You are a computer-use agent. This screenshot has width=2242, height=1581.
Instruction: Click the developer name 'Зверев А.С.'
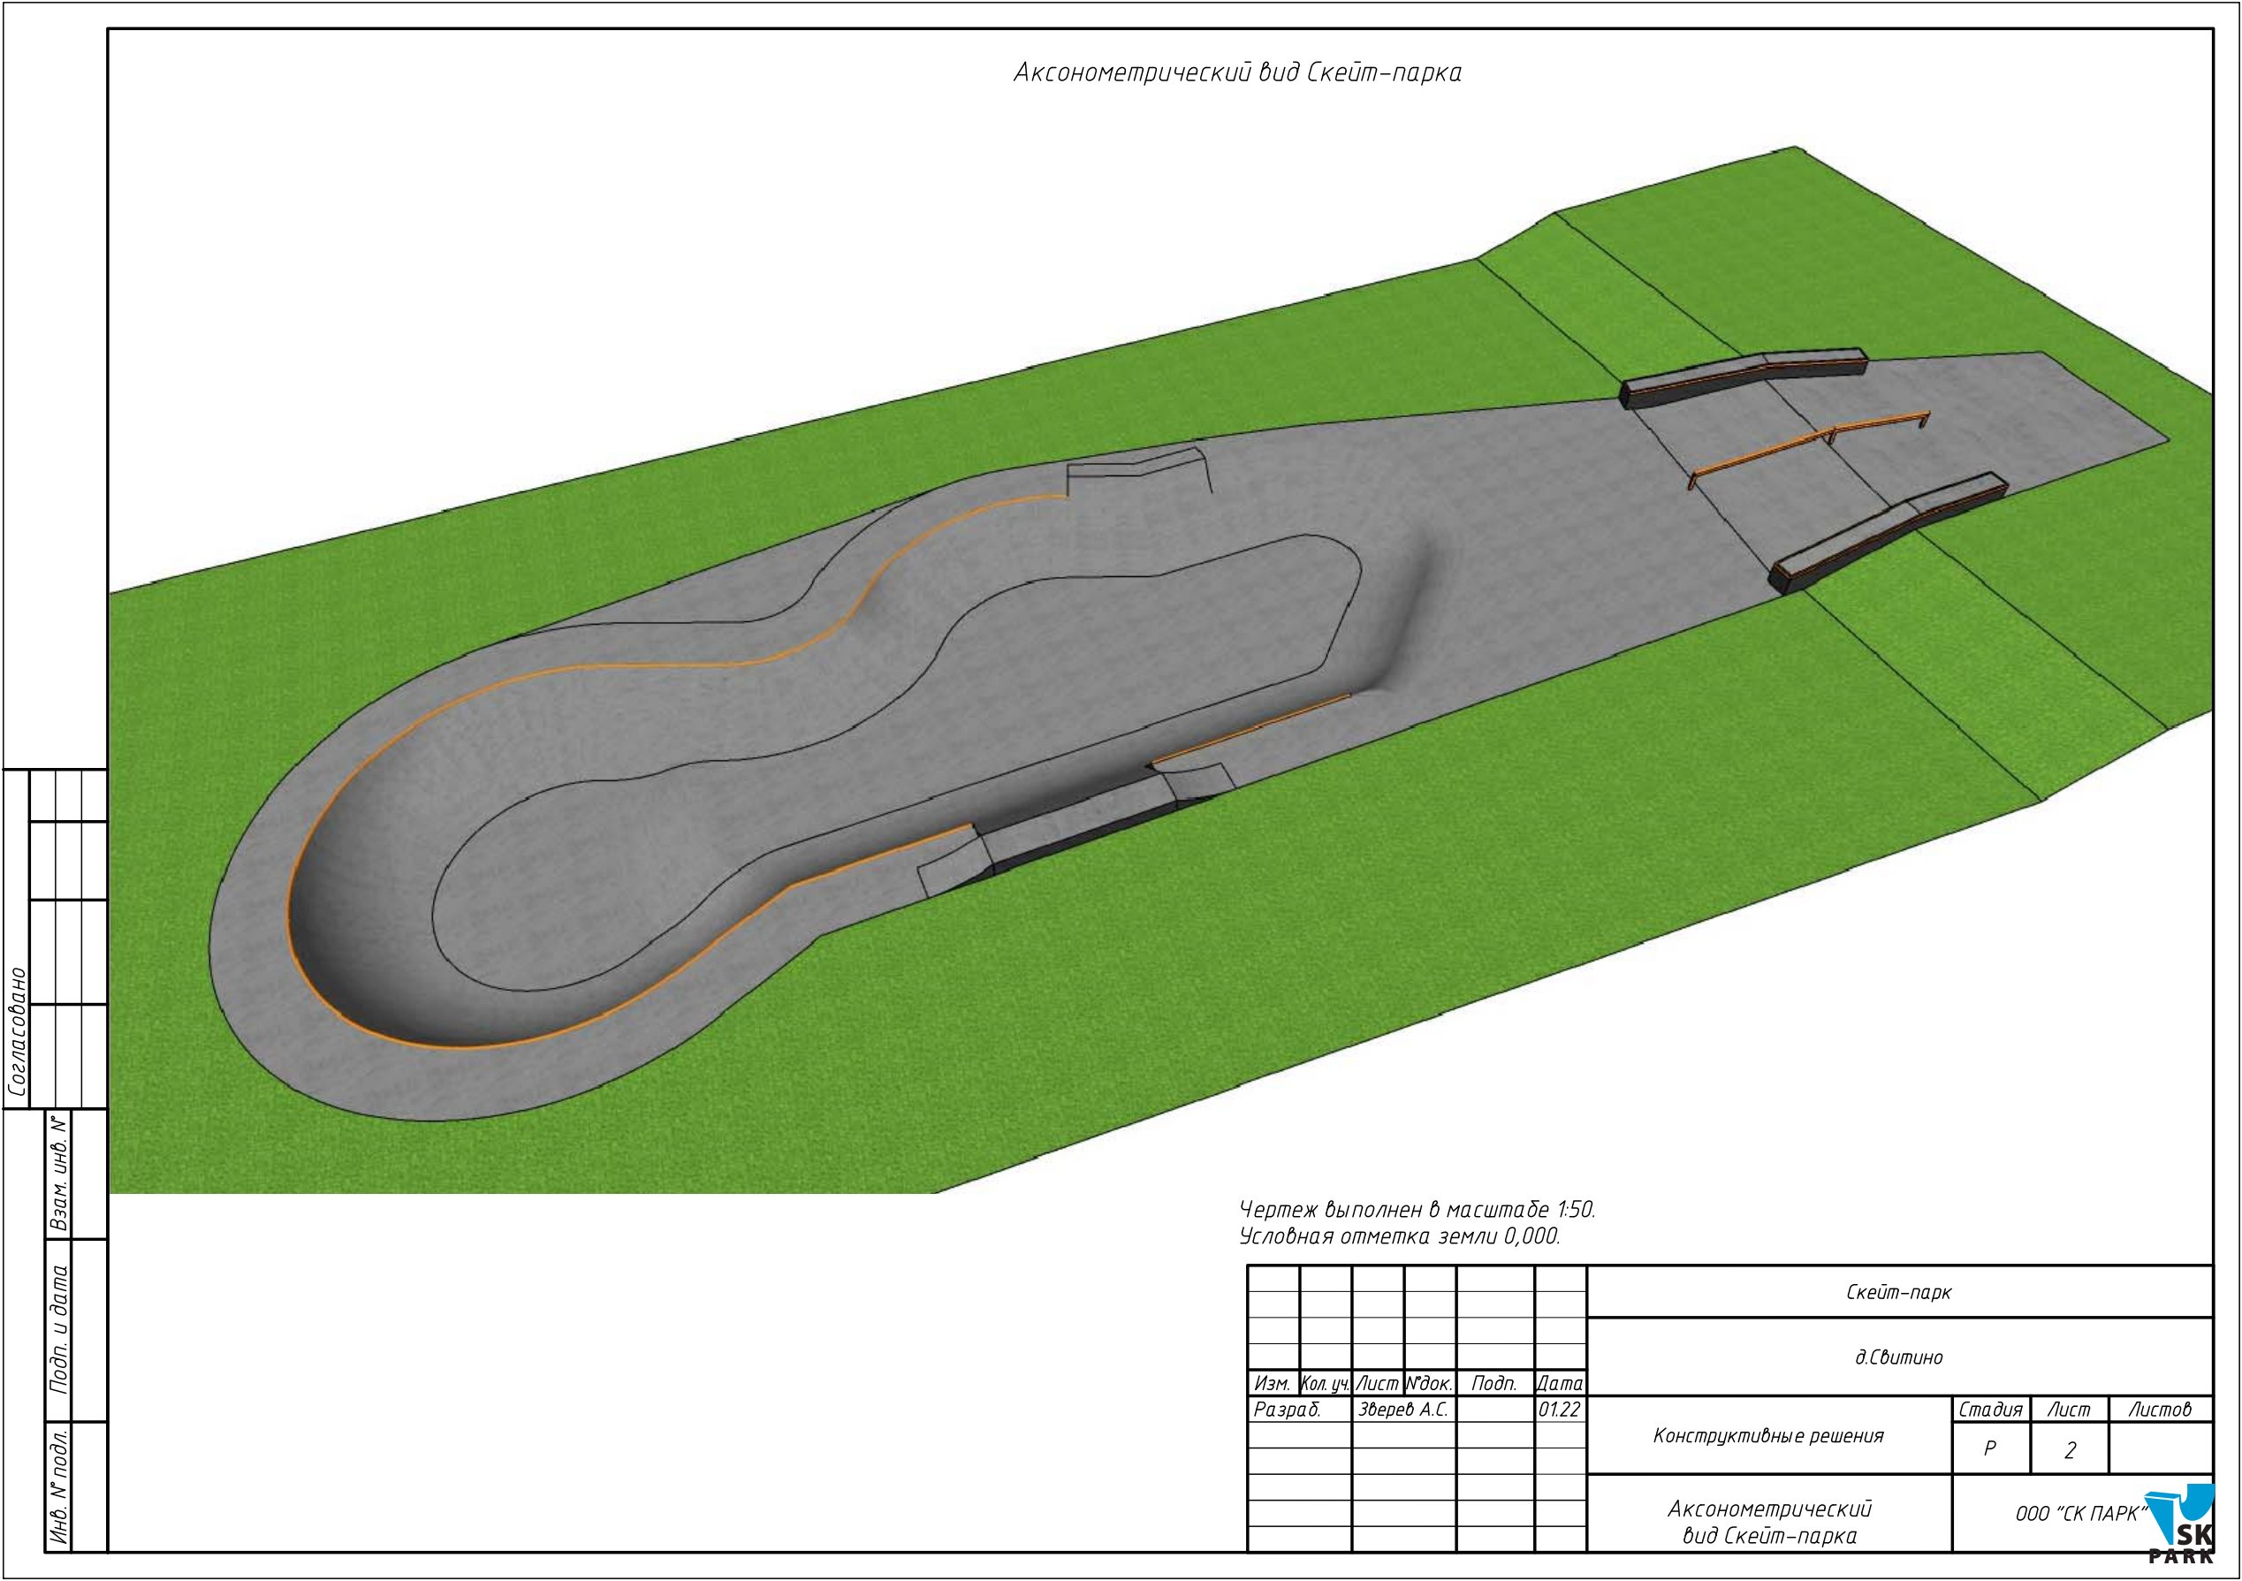click(1403, 1410)
